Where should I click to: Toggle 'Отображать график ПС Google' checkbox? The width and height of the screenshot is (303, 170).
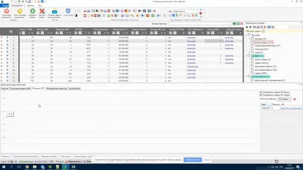click(x=261, y=95)
